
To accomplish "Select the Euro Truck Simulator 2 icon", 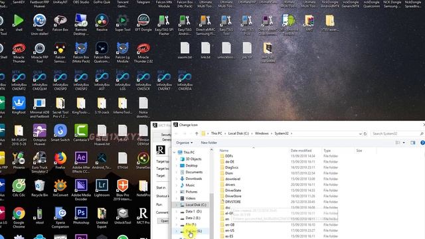I will tap(40, 163).
